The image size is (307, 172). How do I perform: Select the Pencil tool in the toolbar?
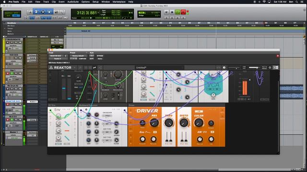62,12
